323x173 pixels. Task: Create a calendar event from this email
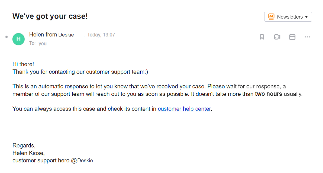click(292, 37)
